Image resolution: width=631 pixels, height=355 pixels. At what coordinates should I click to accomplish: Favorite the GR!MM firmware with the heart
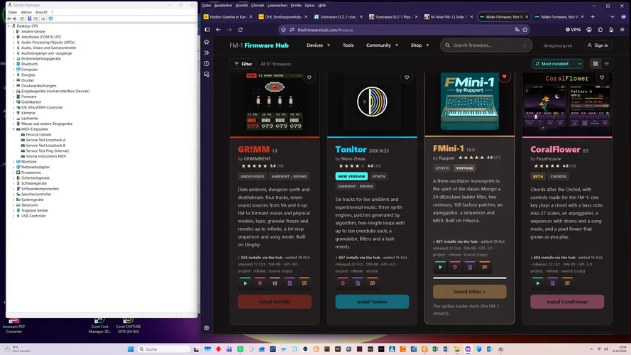coord(309,77)
